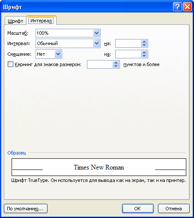Viewport: 194px width, 218px height.
Task: Click the По умолчанию... button
Action: [26, 209]
